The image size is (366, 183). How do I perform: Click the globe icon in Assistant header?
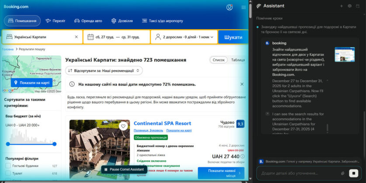(349, 6)
